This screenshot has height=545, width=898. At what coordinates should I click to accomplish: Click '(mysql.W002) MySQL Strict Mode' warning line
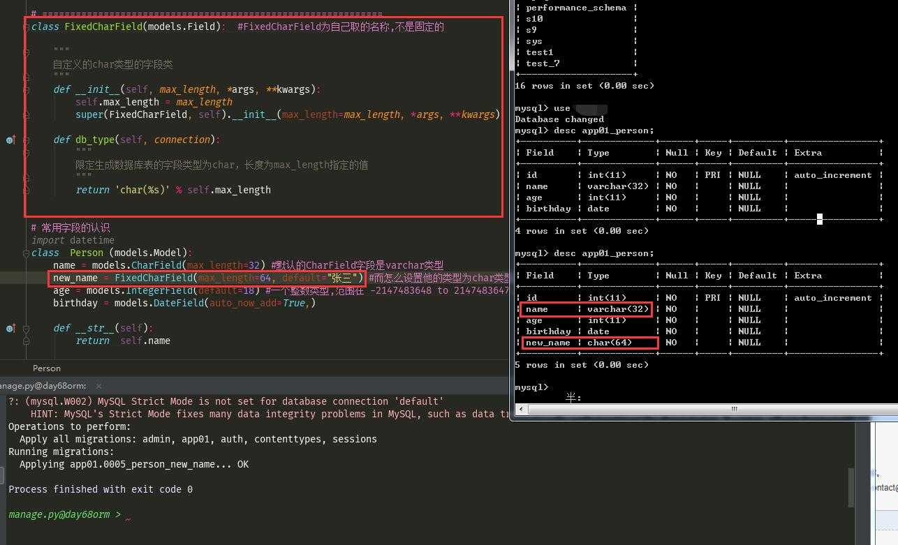226,401
